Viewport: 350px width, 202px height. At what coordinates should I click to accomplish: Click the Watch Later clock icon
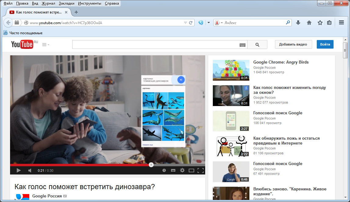click(164, 171)
